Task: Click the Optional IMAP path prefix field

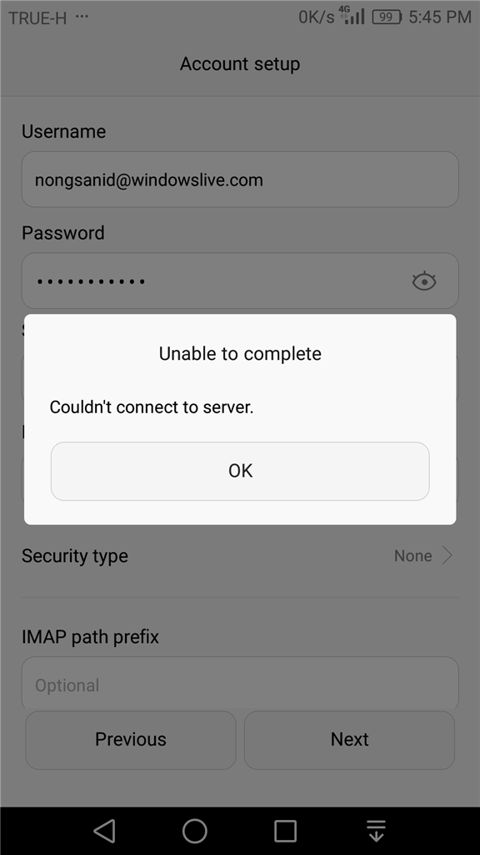Action: [240, 684]
